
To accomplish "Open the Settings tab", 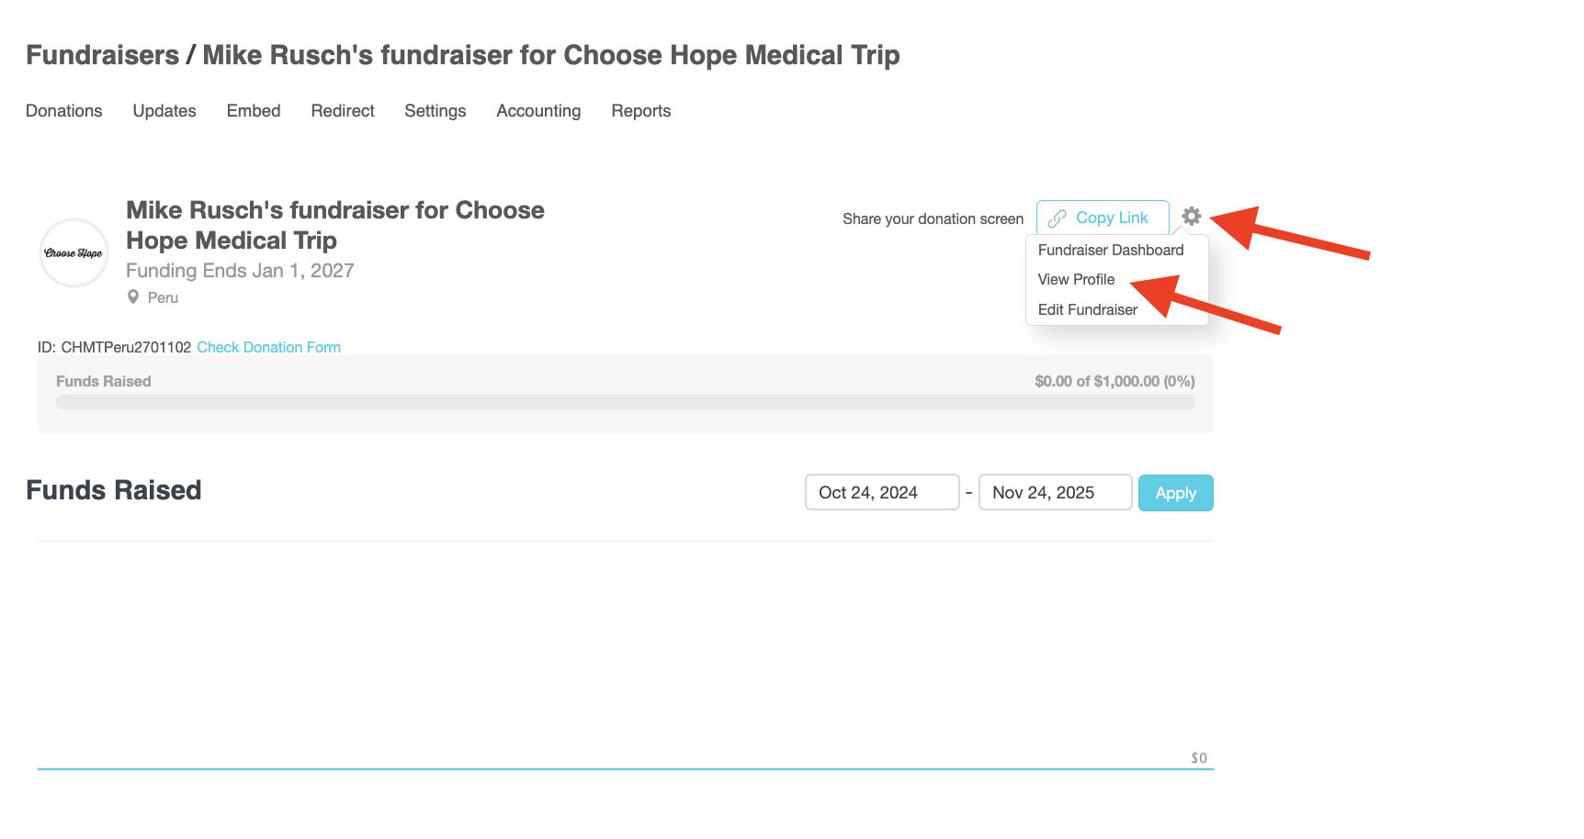I will pyautogui.click(x=436, y=111).
